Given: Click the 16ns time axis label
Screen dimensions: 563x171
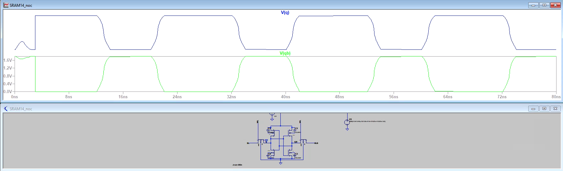Looking at the screenshot, I should (x=123, y=97).
